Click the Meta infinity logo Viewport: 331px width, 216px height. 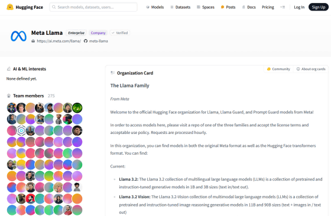(18, 36)
